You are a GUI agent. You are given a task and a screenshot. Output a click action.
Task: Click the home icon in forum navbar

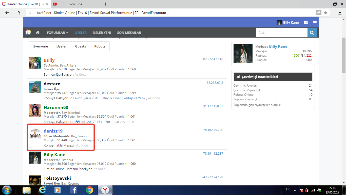pos(37,32)
